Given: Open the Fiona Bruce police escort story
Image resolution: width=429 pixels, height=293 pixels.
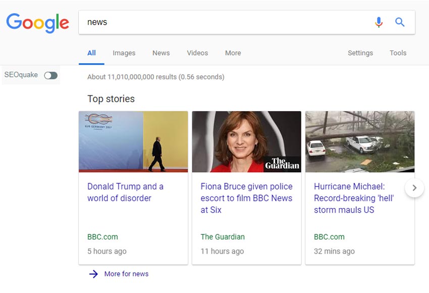Looking at the screenshot, I should click(246, 198).
